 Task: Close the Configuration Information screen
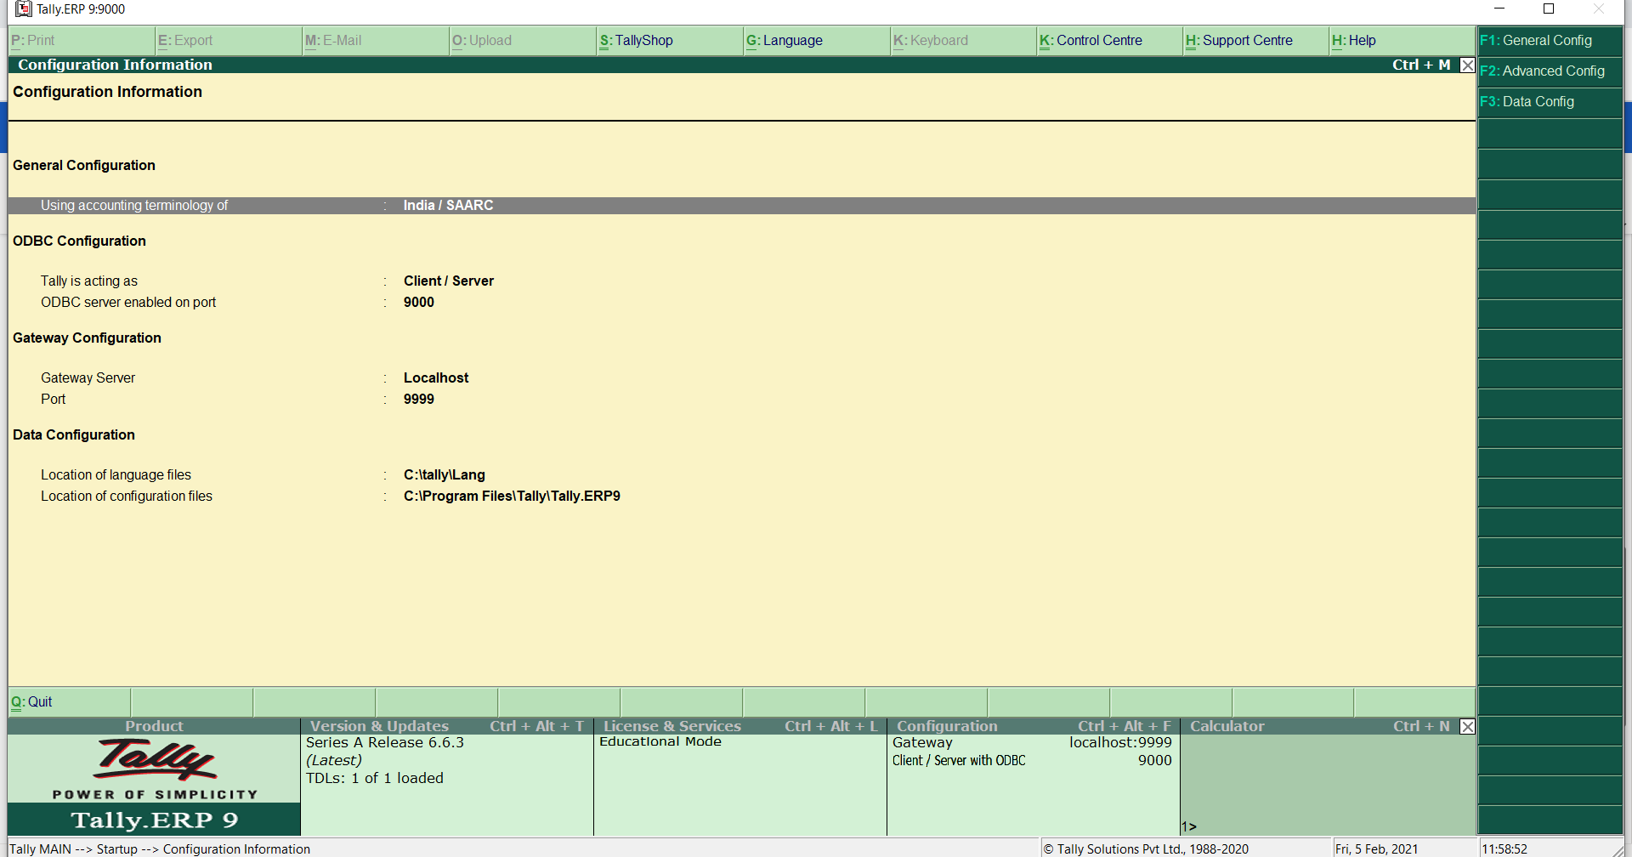(x=1467, y=65)
